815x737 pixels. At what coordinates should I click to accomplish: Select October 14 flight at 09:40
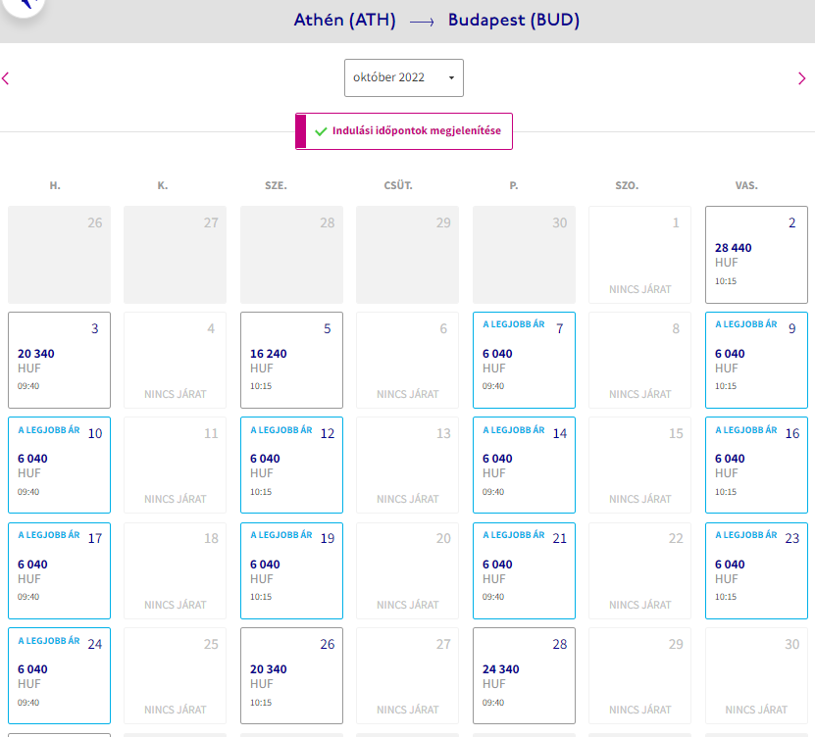coord(524,465)
